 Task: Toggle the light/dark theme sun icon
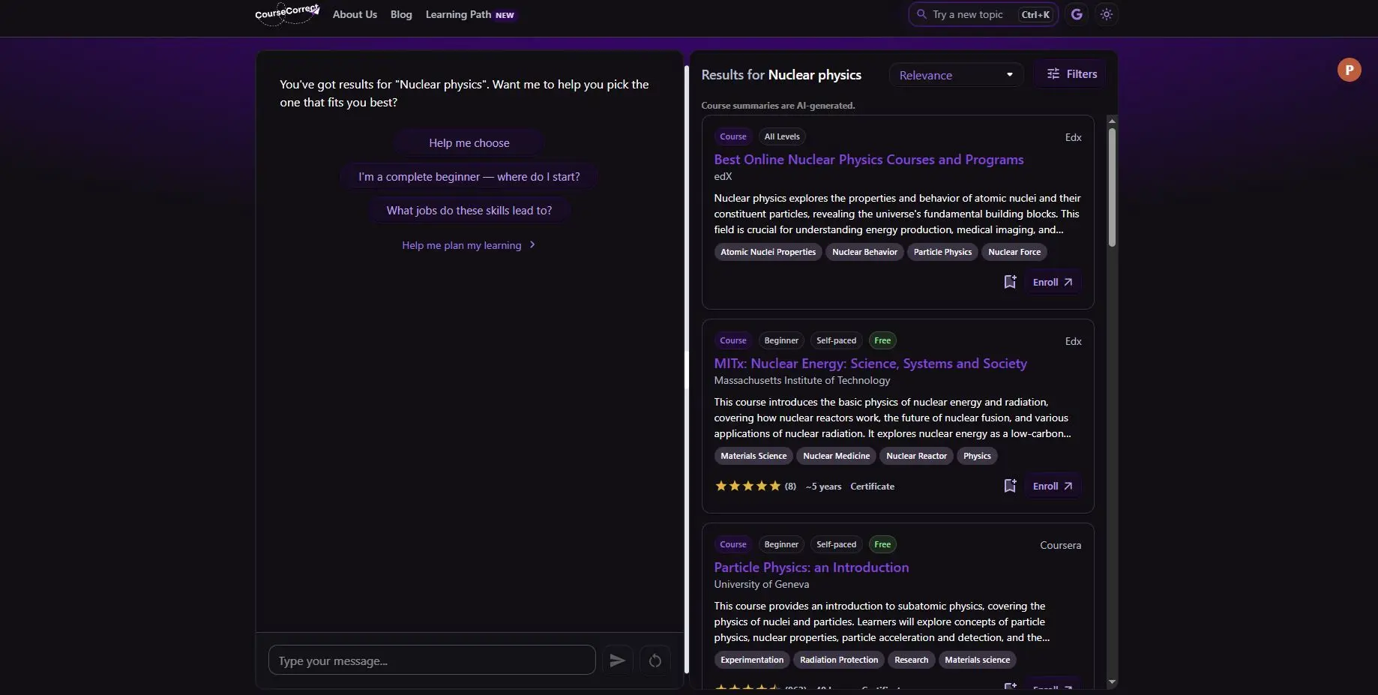click(x=1107, y=14)
